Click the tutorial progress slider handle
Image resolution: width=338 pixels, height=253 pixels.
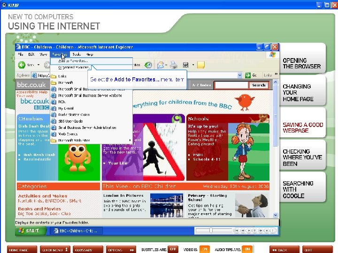tap(211, 231)
